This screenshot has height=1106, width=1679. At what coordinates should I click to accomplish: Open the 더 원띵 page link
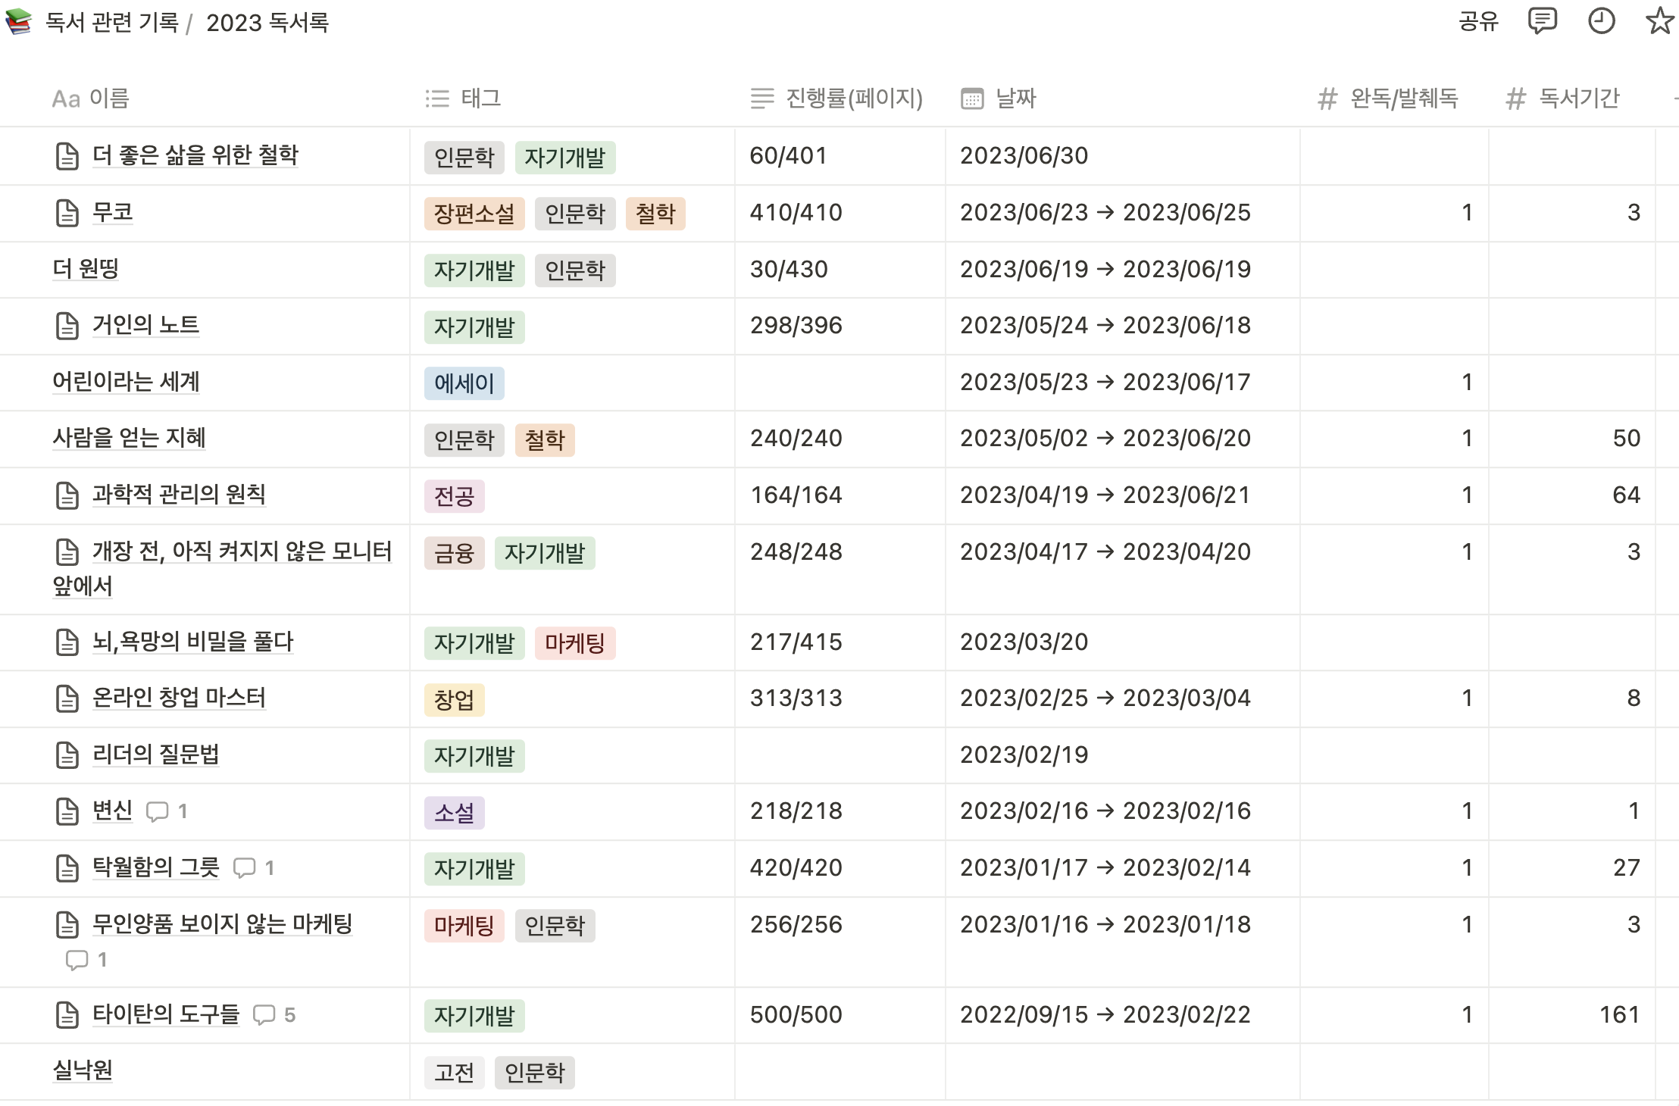point(86,269)
